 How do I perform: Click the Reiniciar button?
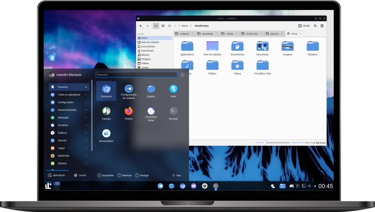tap(124, 175)
